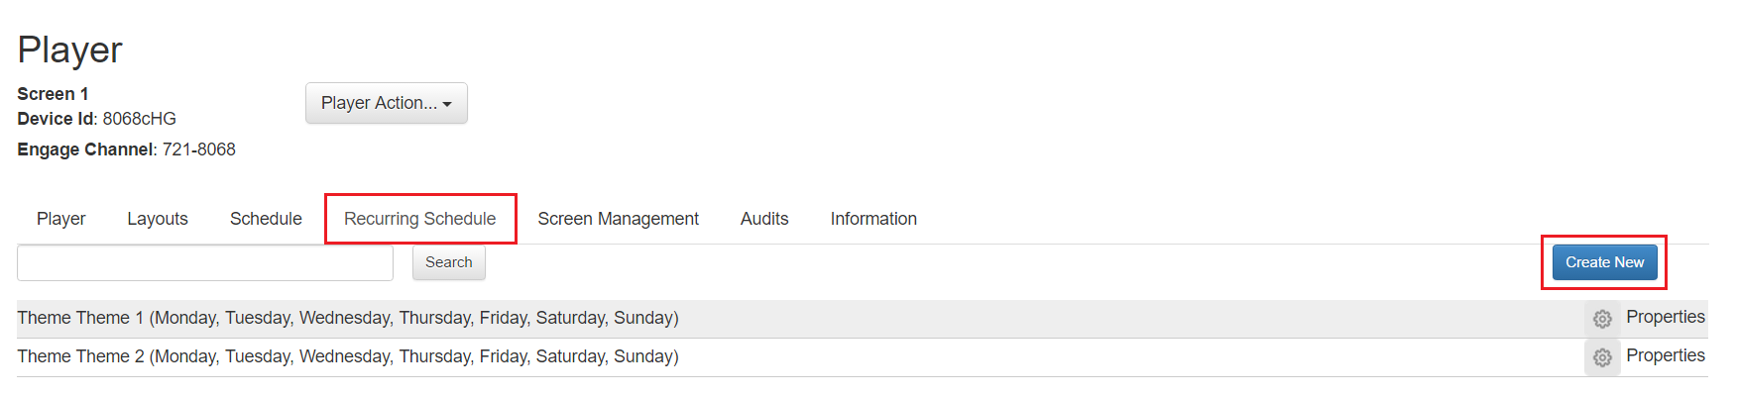This screenshot has height=397, width=1737.
Task: Click the gear icon for Theme 2
Action: pos(1602,357)
